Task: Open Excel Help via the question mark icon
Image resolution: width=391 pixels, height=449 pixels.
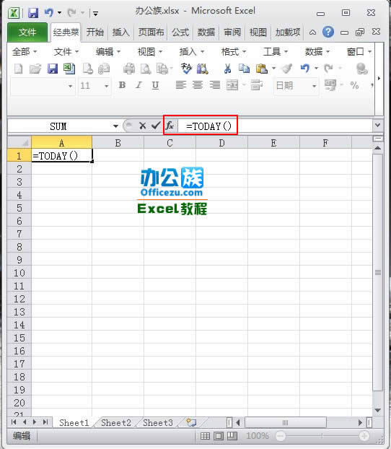Action: pos(328,32)
